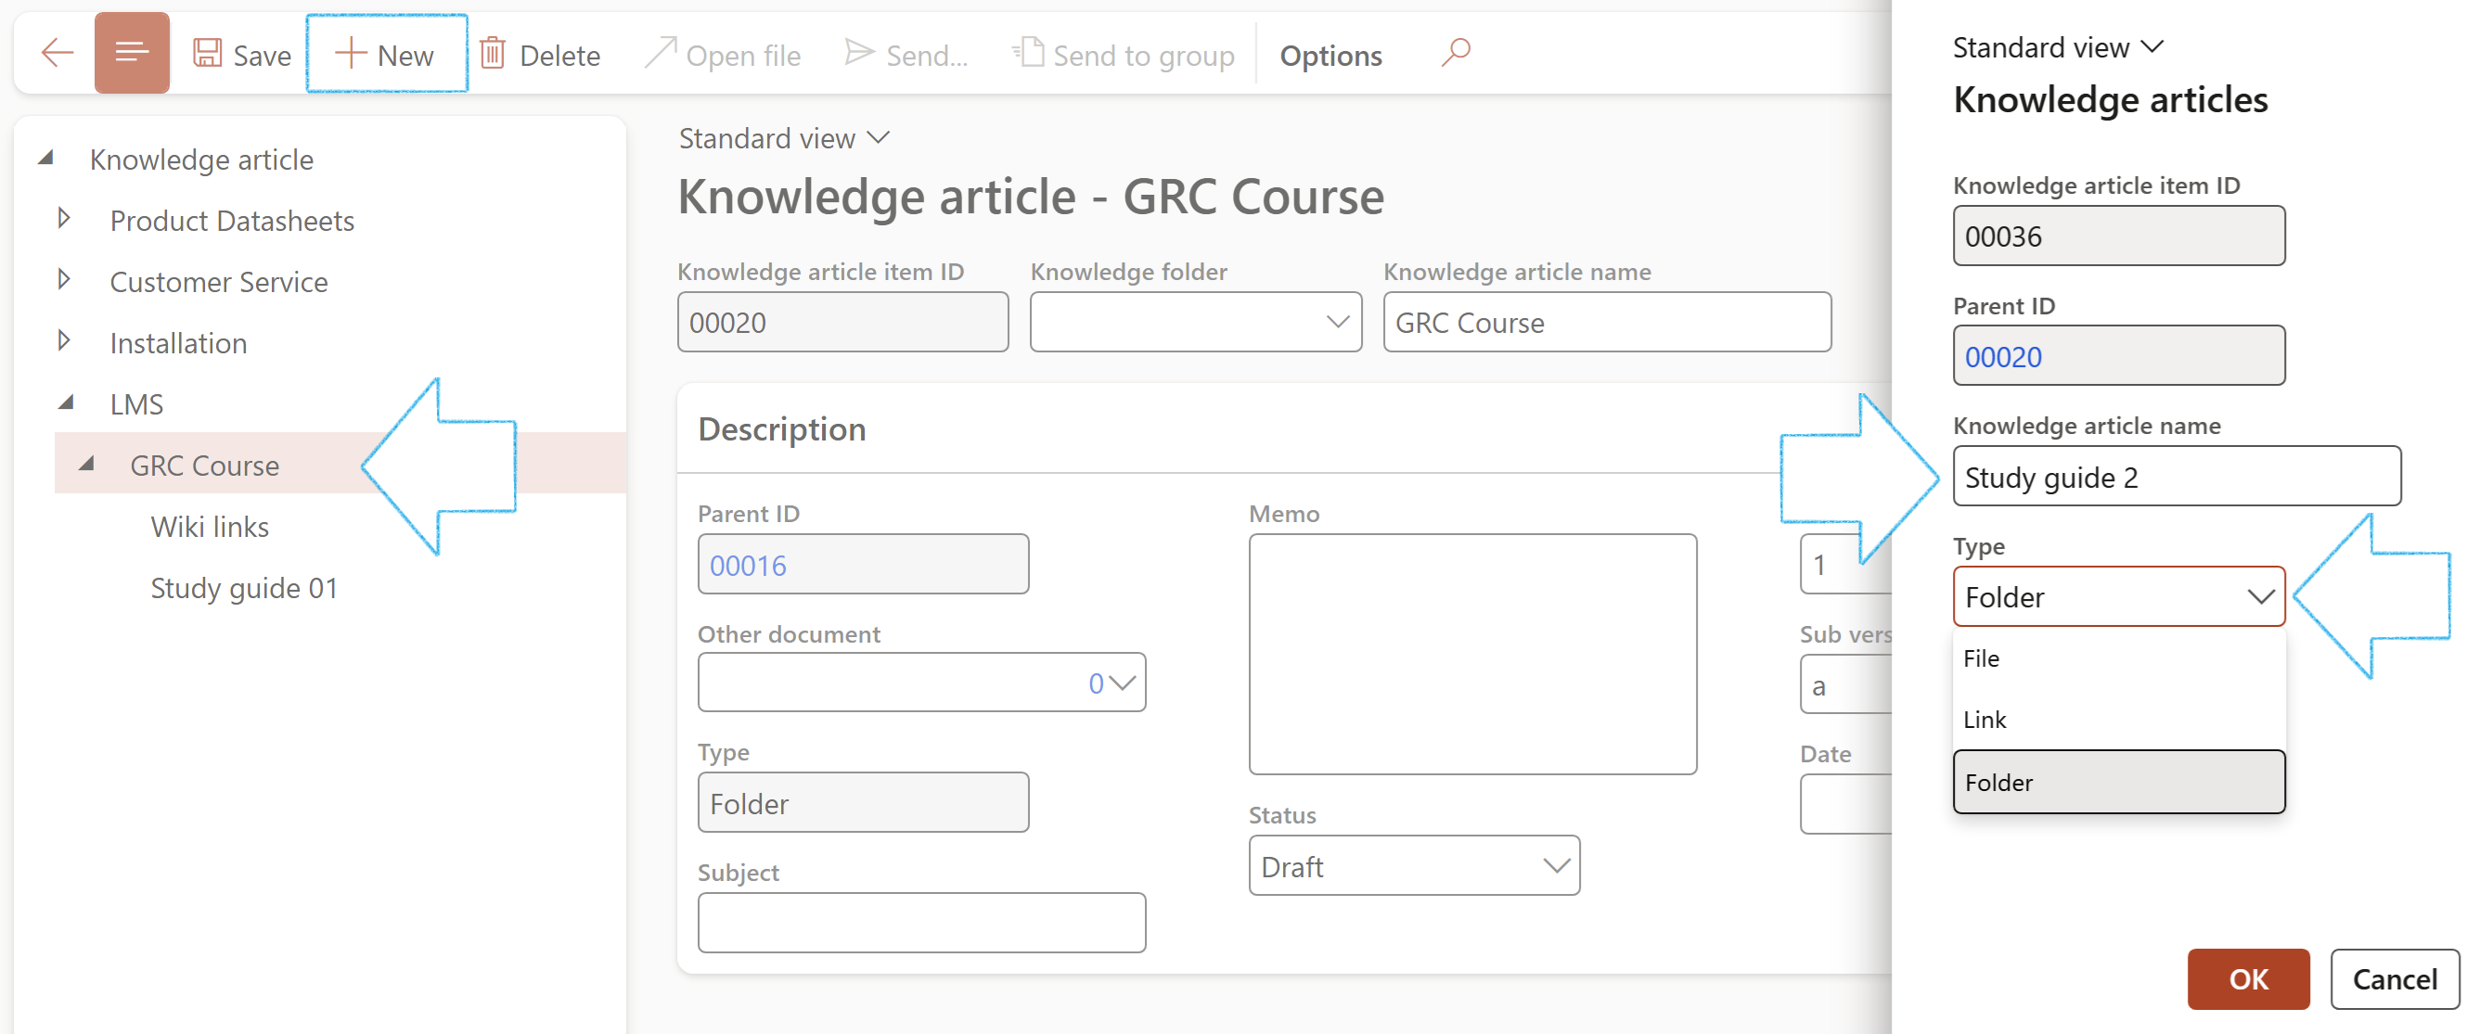Toggle the navigation list pane icon
This screenshot has width=2492, height=1034.
pyautogui.click(x=132, y=53)
